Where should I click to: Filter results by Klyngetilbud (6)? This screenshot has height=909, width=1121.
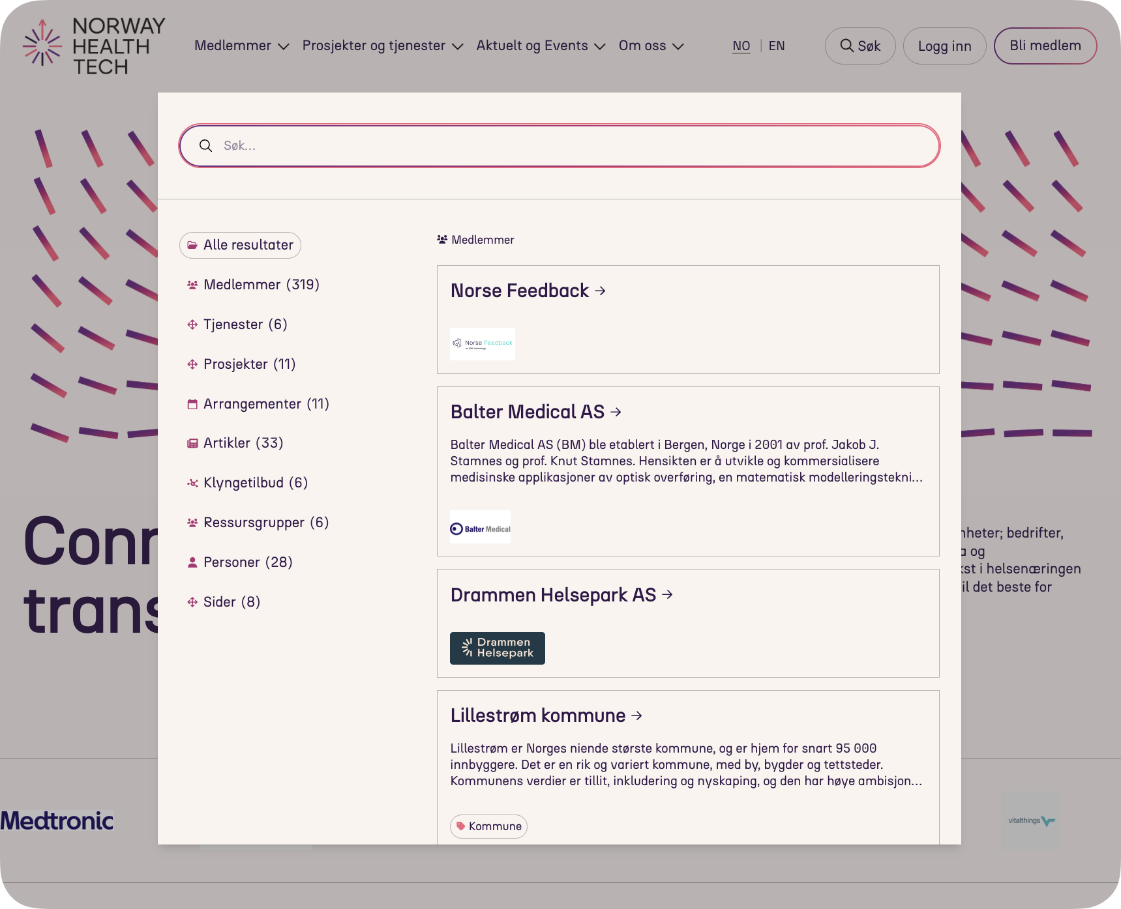(247, 483)
